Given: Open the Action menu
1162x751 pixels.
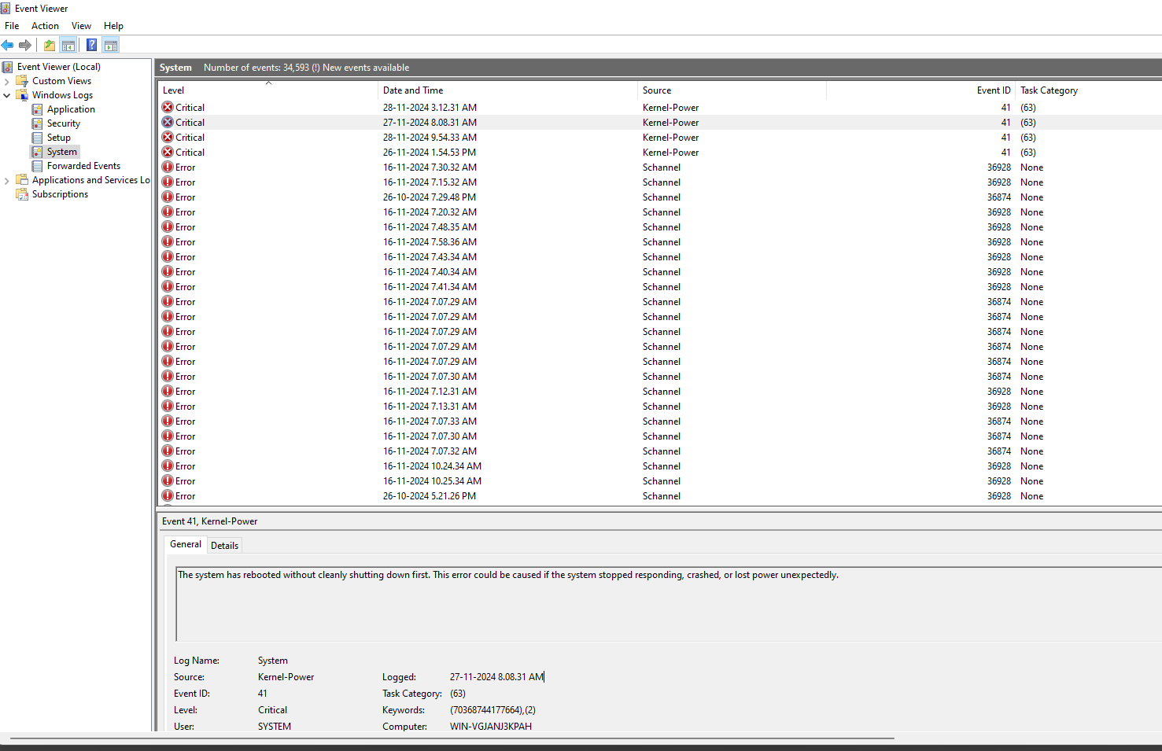Looking at the screenshot, I should pyautogui.click(x=45, y=25).
